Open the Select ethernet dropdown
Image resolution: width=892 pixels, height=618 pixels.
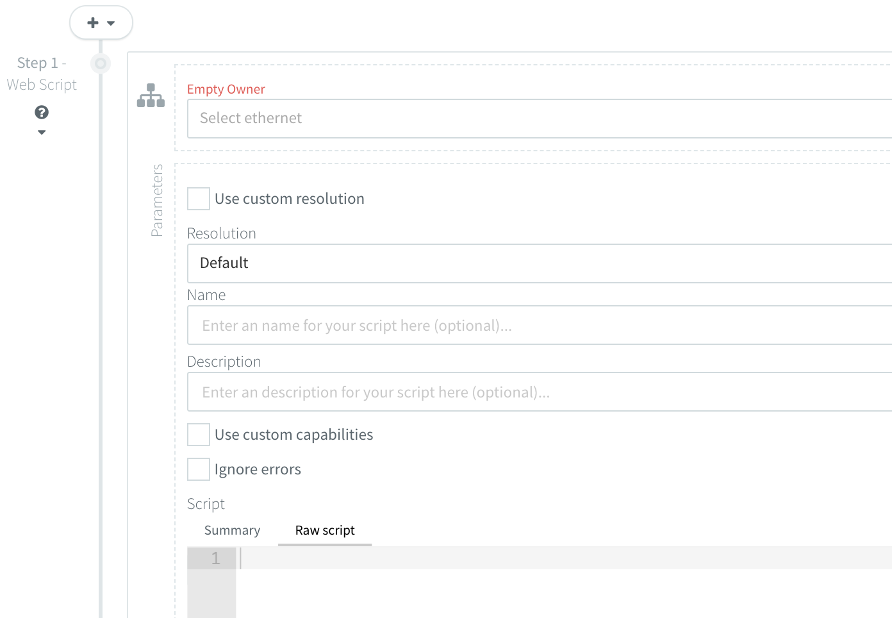538,119
